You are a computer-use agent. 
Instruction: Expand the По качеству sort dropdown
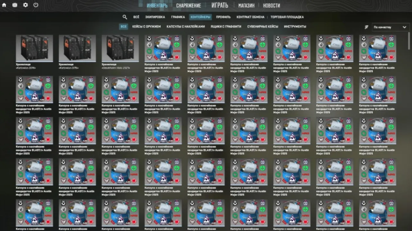pos(390,27)
